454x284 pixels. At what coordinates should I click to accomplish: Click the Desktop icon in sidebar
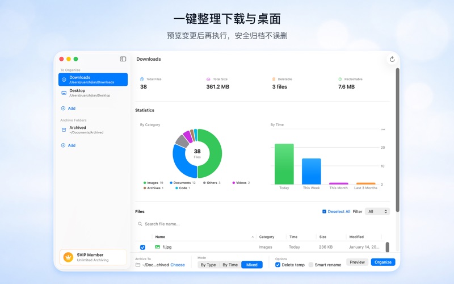[64, 93]
